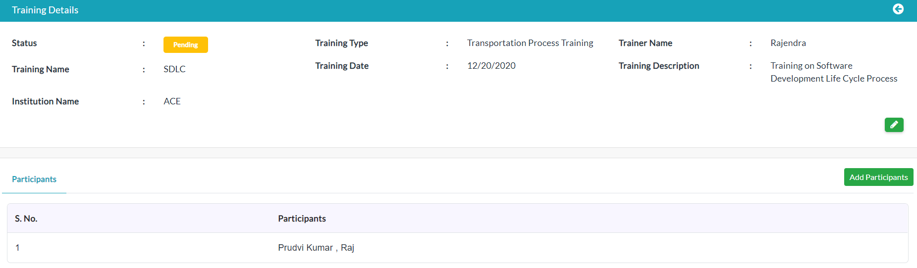Image resolution: width=917 pixels, height=268 pixels.
Task: Click the Participants column header
Action: [x=302, y=219]
